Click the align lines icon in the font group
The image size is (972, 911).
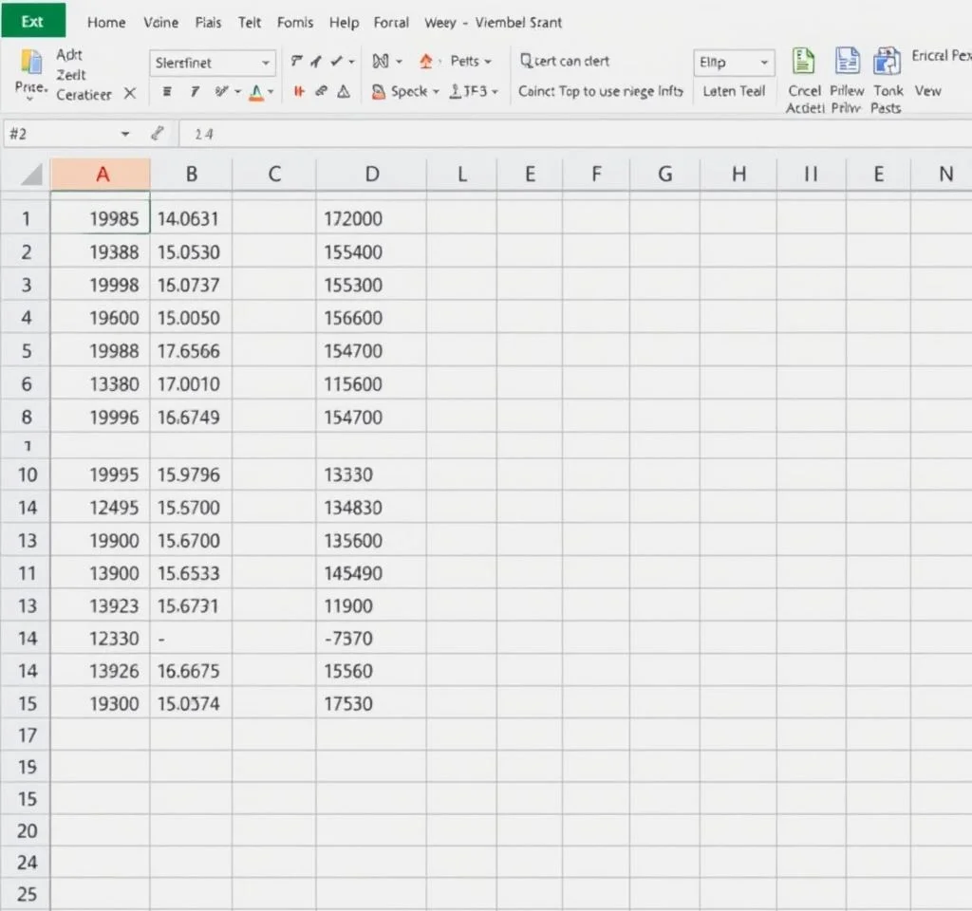pos(167,92)
